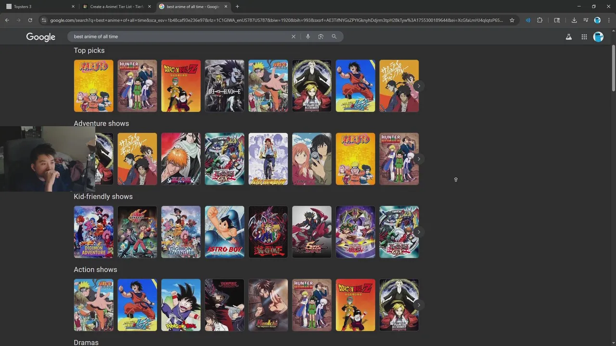616x346 pixels.
Task: Reload the page with the refresh icon
Action: point(30,20)
